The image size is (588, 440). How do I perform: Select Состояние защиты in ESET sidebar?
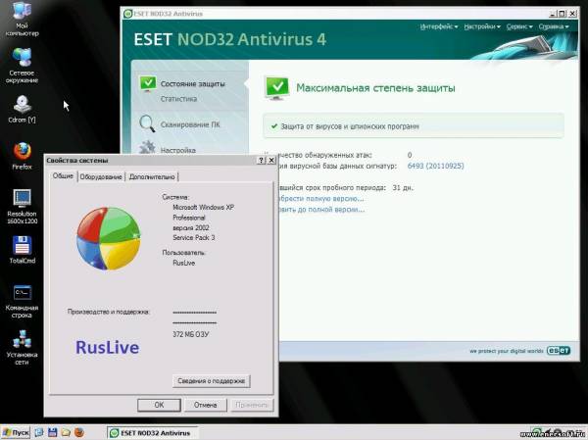(x=193, y=84)
